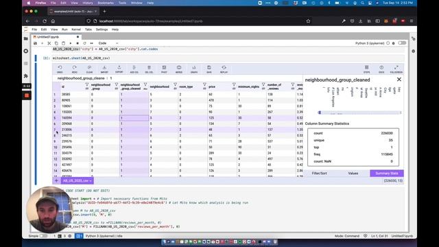The height and width of the screenshot is (247, 439).
Task: Open the cell type Code dropdown
Action: (x=108, y=43)
